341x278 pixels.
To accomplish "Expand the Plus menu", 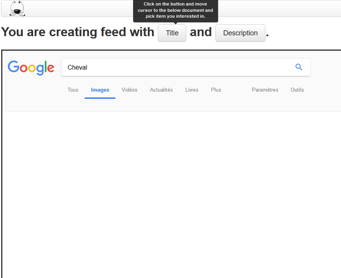I will tap(216, 90).
